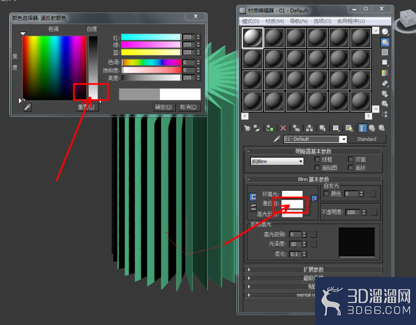Viewport: 416px width, 325px height.
Task: Click Go Forward to Sibling icon
Action: (x=382, y=128)
